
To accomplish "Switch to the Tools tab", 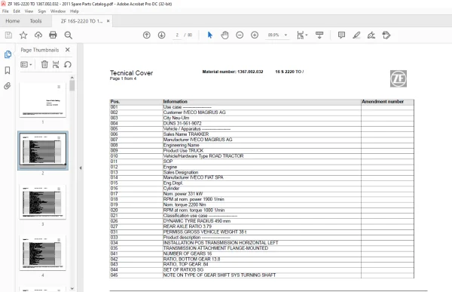I will tap(35, 21).
